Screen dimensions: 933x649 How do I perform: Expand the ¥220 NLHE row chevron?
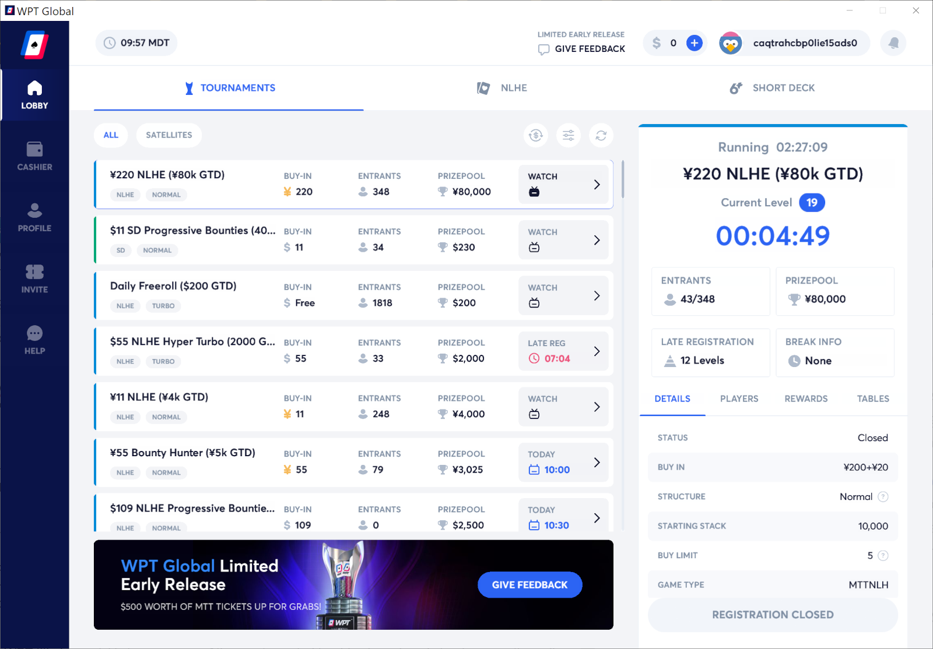pos(597,185)
